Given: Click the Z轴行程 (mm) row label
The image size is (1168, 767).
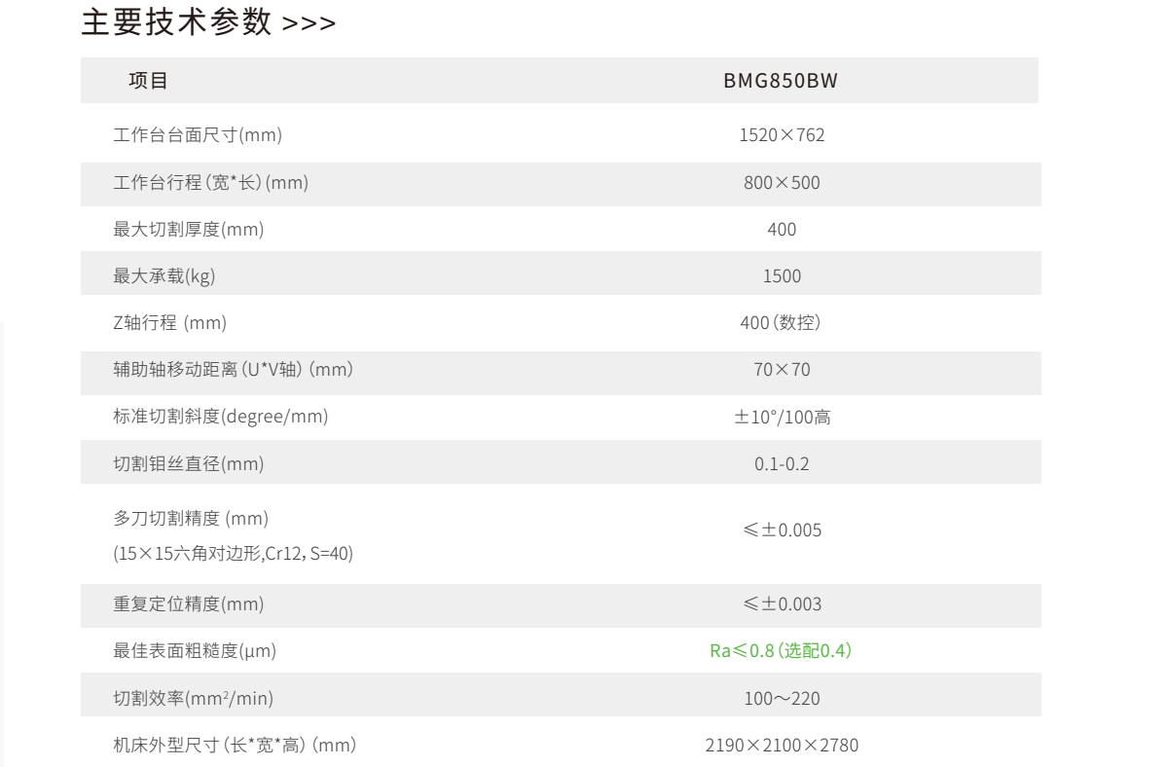Looking at the screenshot, I should point(170,323).
